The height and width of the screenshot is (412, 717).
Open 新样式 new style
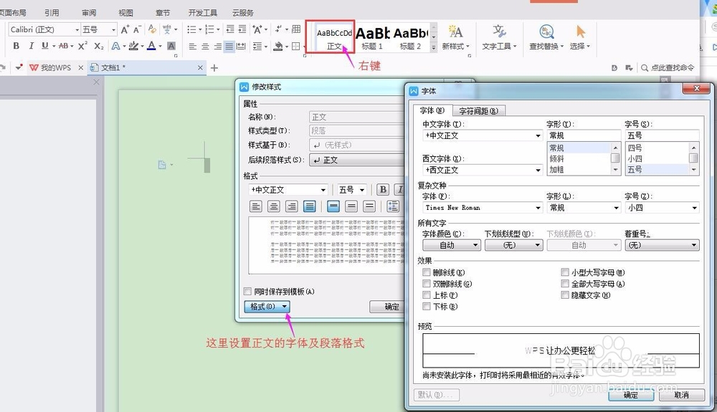(x=455, y=37)
